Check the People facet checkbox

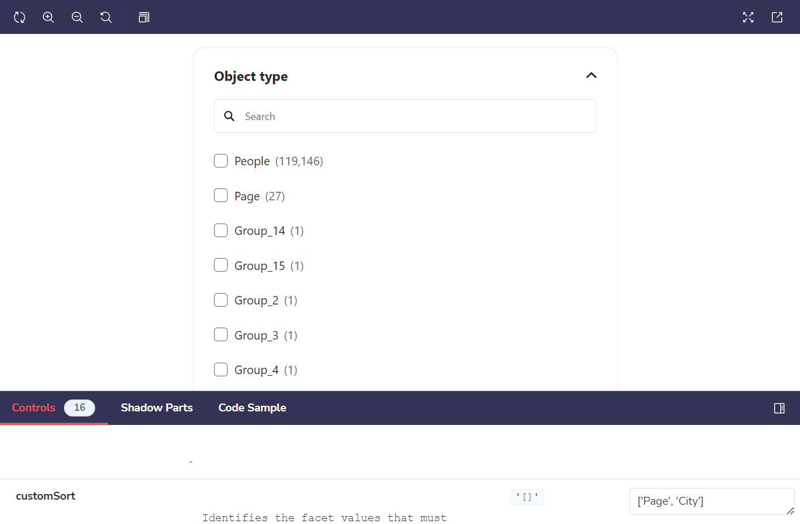tap(221, 161)
